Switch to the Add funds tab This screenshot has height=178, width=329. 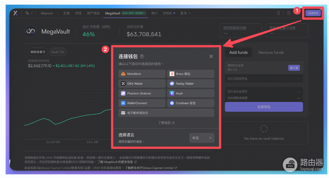pyautogui.click(x=238, y=52)
